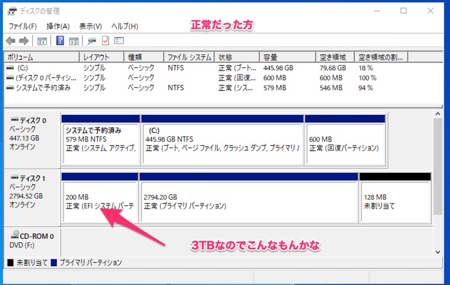Maximize the ディスクの管理 window

coord(404,11)
